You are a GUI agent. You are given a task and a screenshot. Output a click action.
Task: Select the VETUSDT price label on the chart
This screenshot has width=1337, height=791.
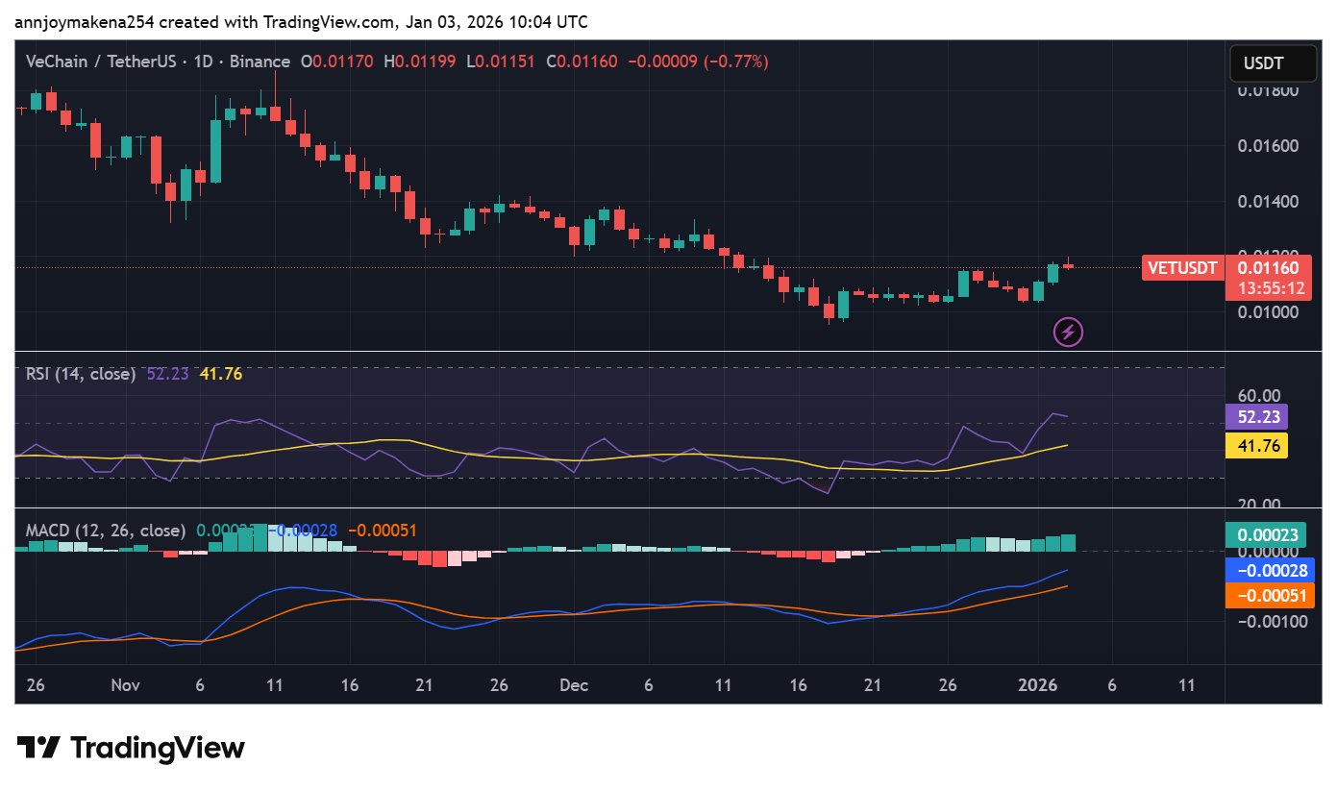(1182, 268)
